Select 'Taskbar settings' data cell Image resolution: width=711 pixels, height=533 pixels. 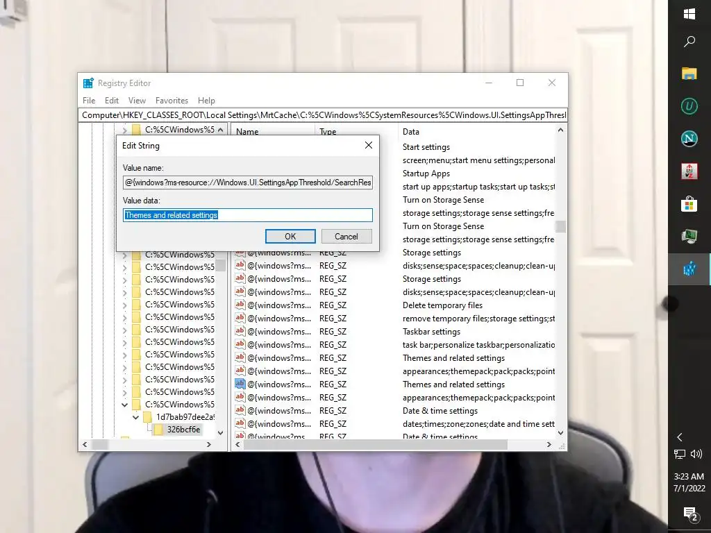coord(431,331)
